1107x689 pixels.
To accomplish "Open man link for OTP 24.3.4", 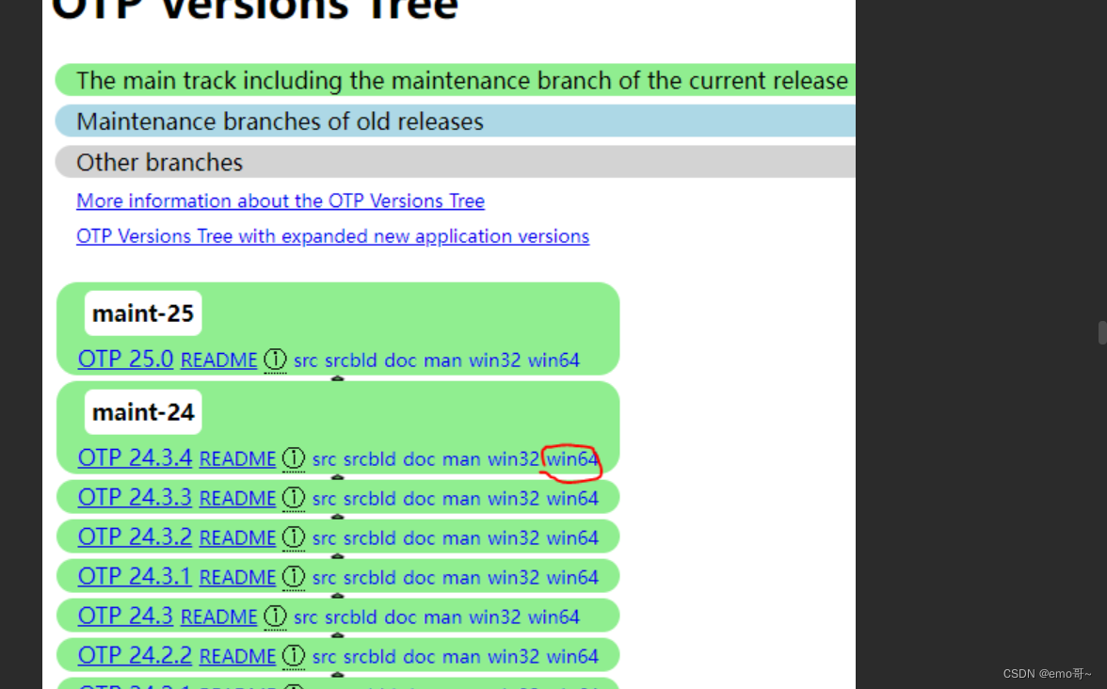I will (461, 459).
